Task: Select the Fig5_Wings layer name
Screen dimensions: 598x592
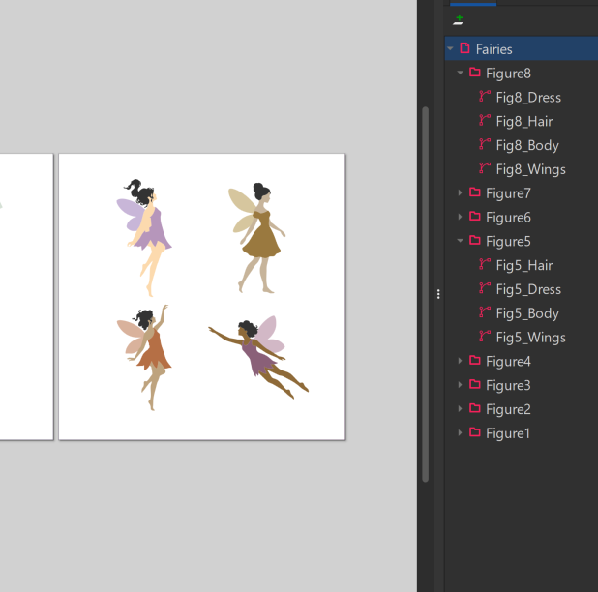Action: [531, 338]
